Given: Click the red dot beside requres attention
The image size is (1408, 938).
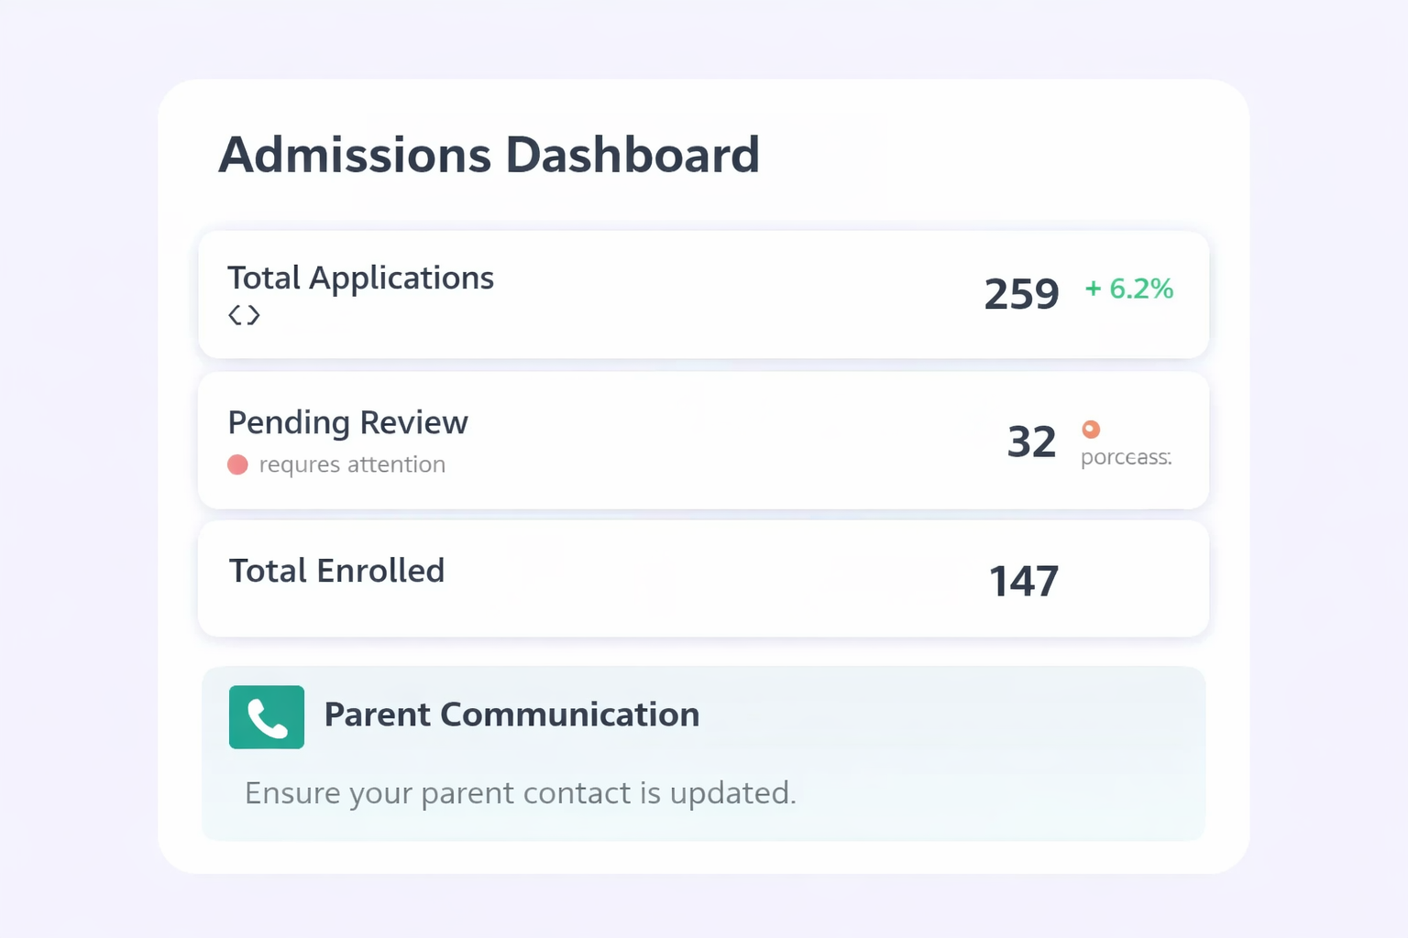Looking at the screenshot, I should point(237,465).
